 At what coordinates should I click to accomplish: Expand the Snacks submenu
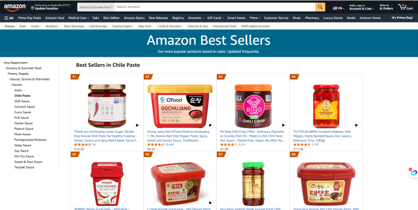click(36, 26)
